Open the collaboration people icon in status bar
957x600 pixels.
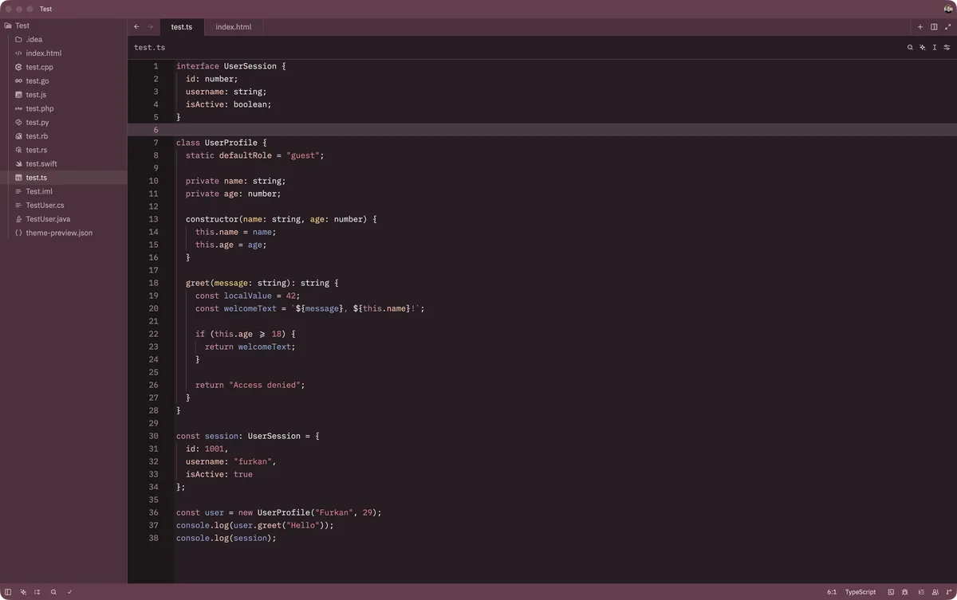pyautogui.click(x=935, y=592)
